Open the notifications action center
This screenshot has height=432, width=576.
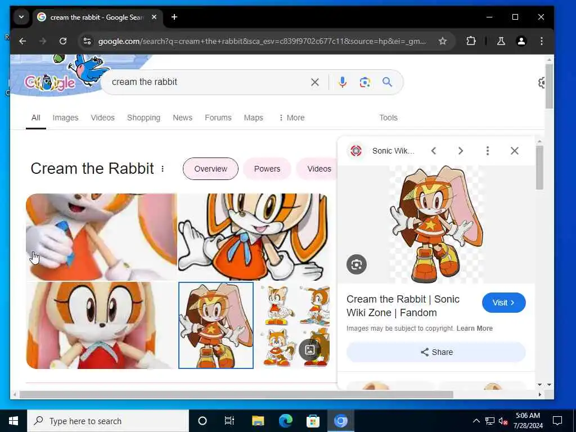point(557,421)
